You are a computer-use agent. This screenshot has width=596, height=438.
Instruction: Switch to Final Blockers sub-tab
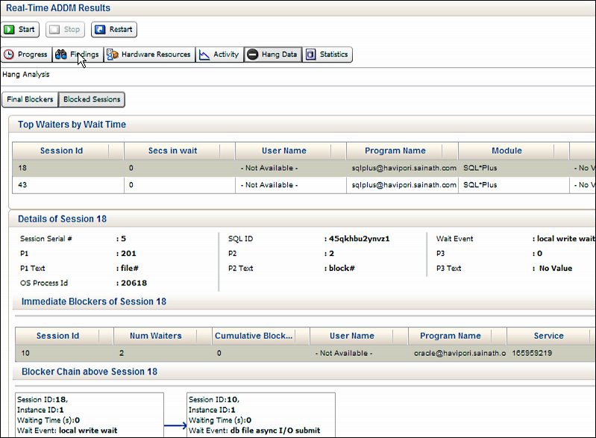[x=30, y=99]
